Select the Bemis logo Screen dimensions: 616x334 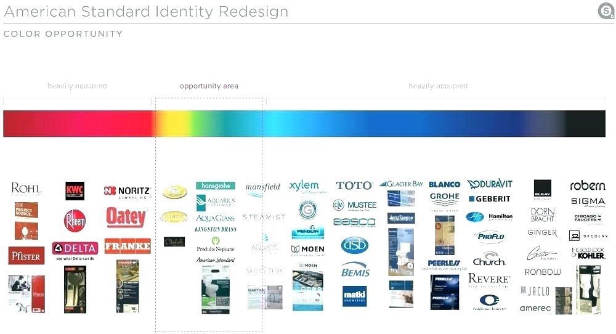point(355,270)
